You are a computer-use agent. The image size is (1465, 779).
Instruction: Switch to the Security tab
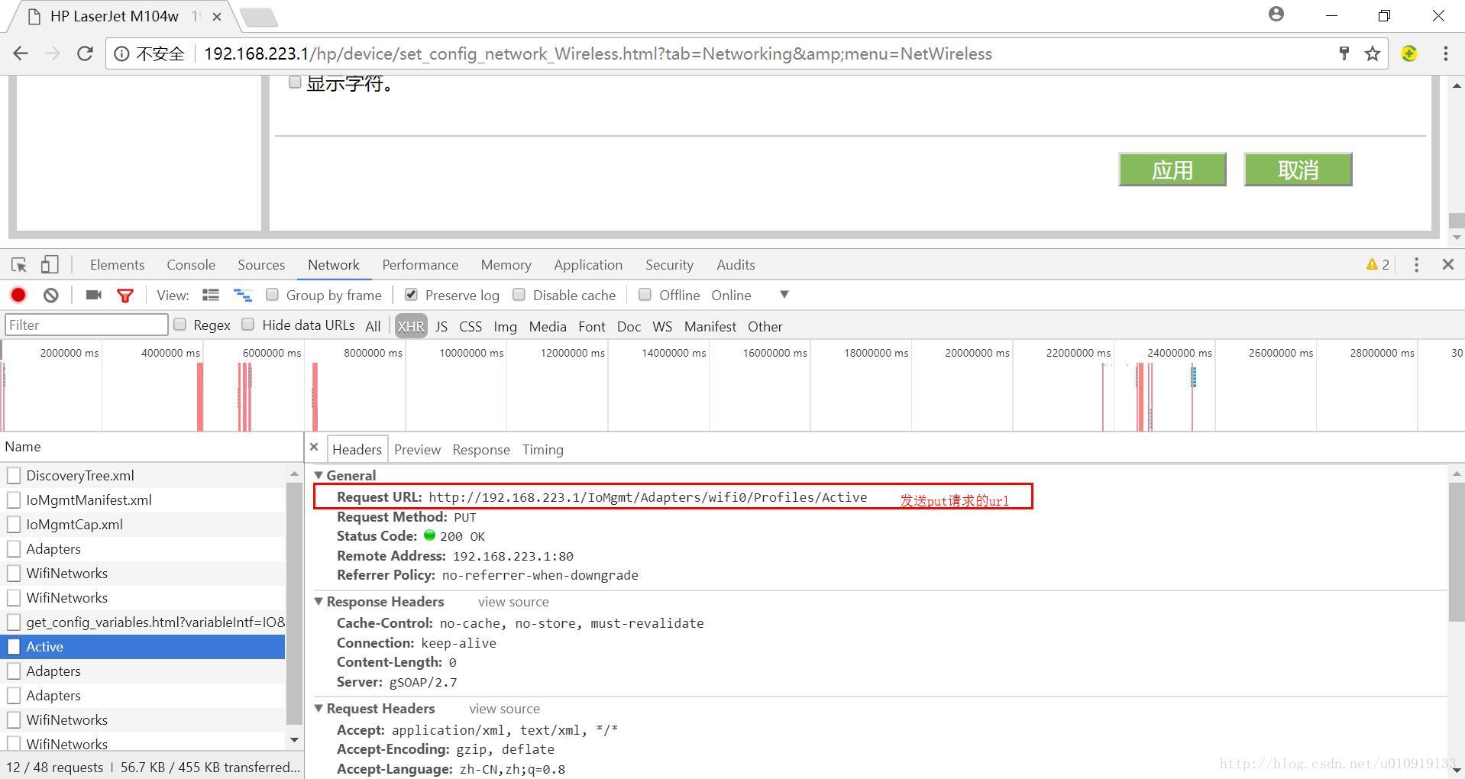click(669, 265)
